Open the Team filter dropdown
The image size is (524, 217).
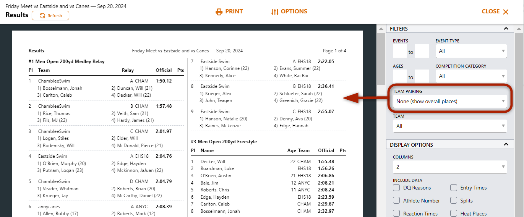click(x=450, y=126)
